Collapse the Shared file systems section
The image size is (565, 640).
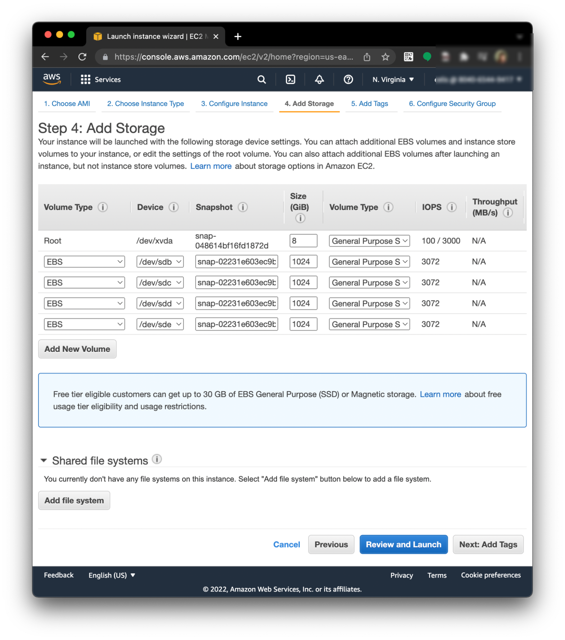click(44, 460)
